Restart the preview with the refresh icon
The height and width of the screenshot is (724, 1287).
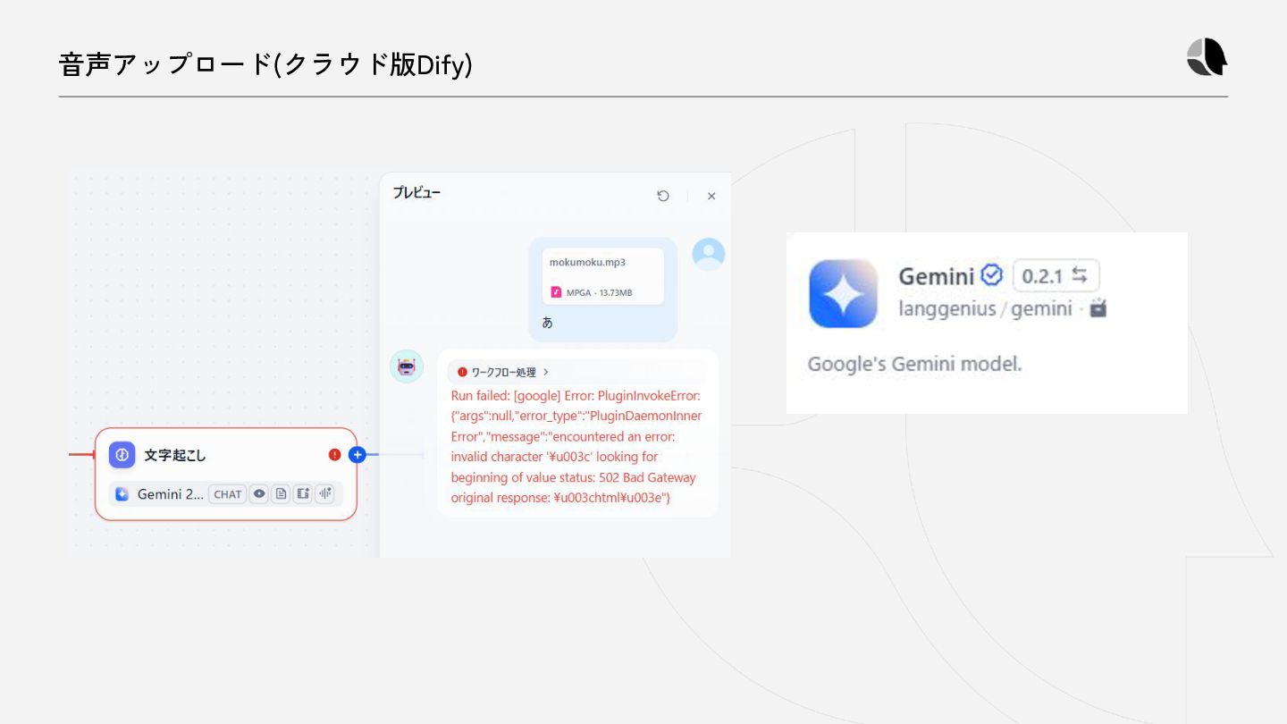(663, 196)
